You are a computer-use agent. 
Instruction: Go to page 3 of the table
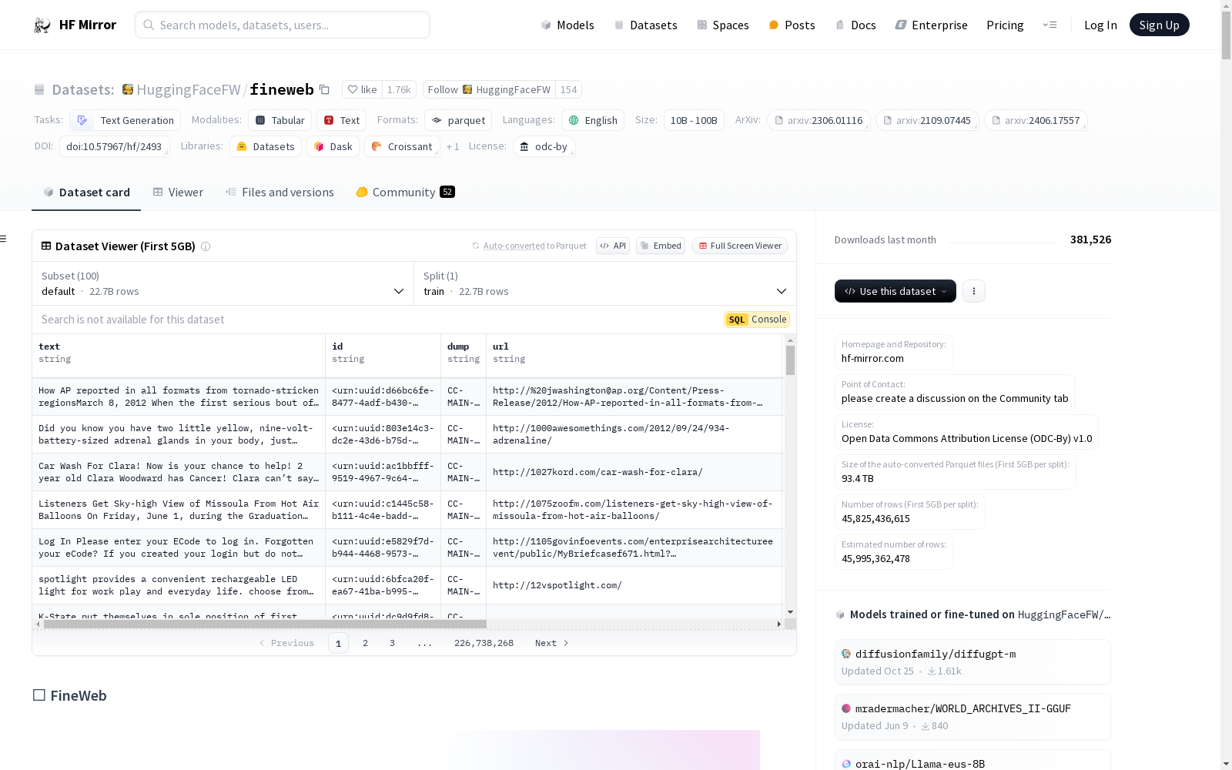393,644
